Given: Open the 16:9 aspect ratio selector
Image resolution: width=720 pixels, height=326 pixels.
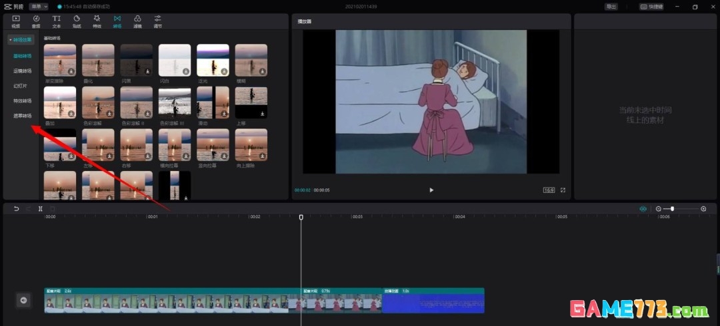Looking at the screenshot, I should [x=549, y=190].
